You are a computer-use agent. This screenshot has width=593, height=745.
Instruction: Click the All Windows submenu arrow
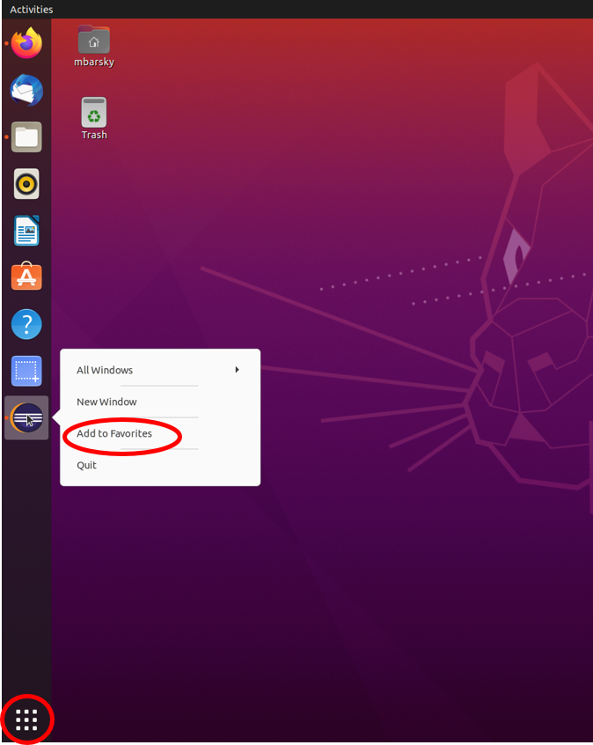[237, 370]
